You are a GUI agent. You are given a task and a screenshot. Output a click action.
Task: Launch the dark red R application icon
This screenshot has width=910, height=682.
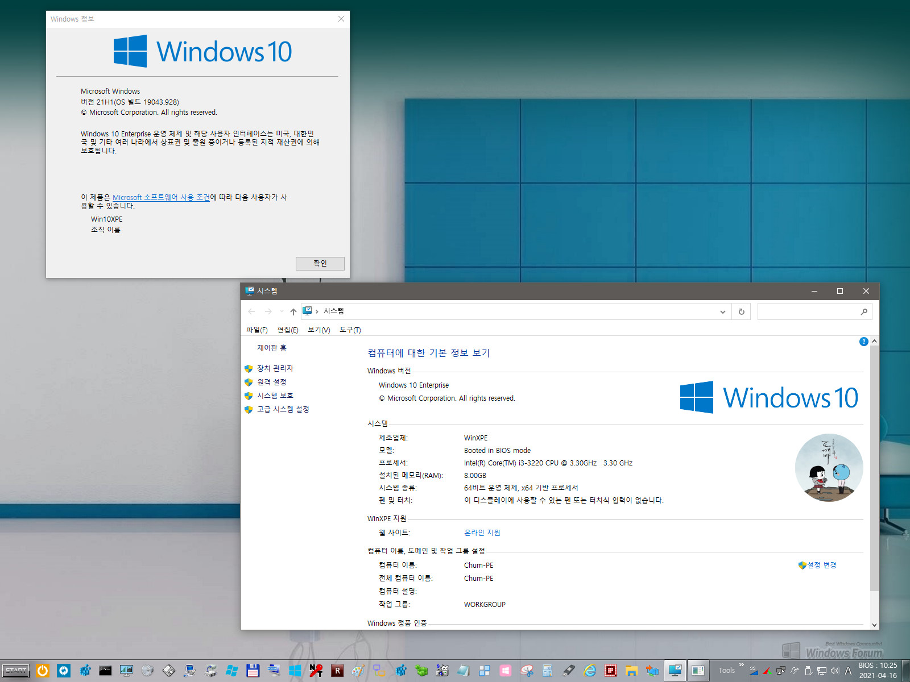[x=337, y=671]
